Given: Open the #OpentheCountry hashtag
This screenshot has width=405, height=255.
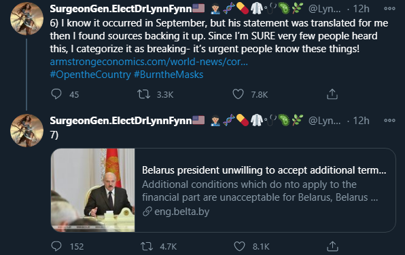Looking at the screenshot, I should coord(90,75).
